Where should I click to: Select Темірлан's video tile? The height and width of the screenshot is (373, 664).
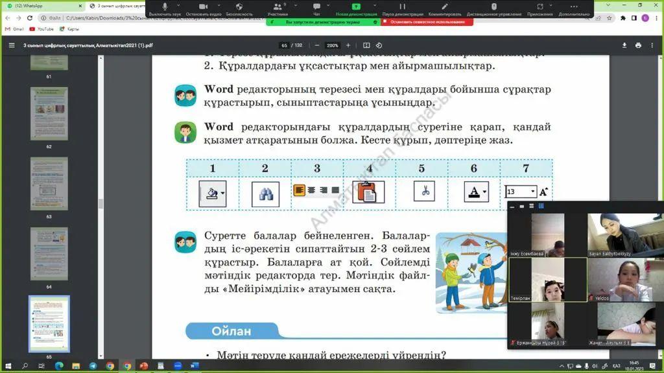[547, 280]
